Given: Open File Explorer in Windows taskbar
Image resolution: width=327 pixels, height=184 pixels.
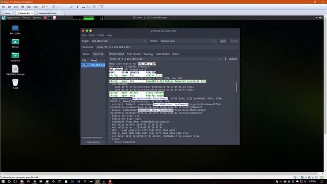Looking at the screenshot, I should [21, 181].
